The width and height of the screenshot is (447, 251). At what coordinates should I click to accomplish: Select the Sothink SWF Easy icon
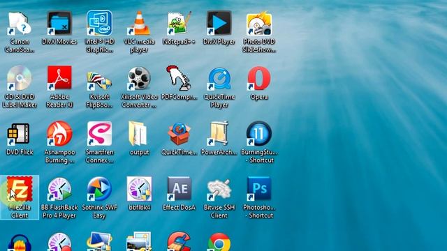tap(99, 188)
